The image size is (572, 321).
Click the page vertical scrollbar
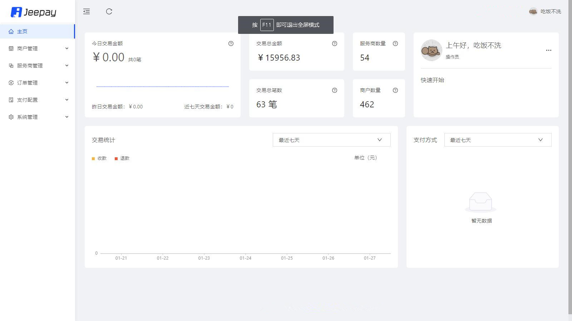[x=570, y=157]
